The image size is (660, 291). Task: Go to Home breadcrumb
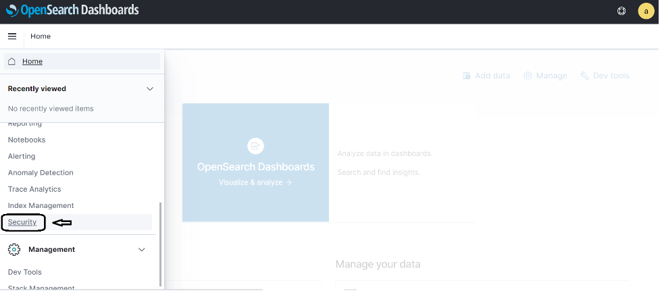pos(41,36)
